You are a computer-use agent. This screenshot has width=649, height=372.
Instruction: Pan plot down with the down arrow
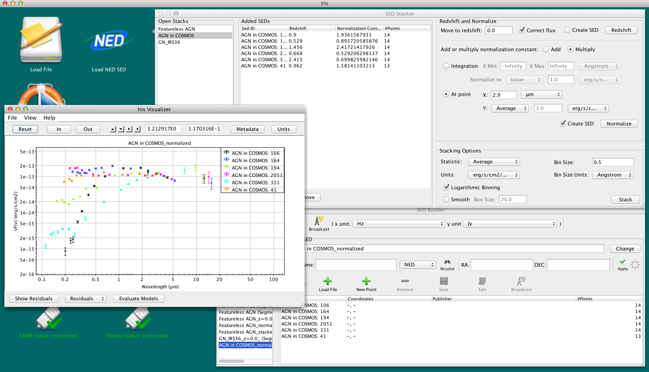coord(121,129)
